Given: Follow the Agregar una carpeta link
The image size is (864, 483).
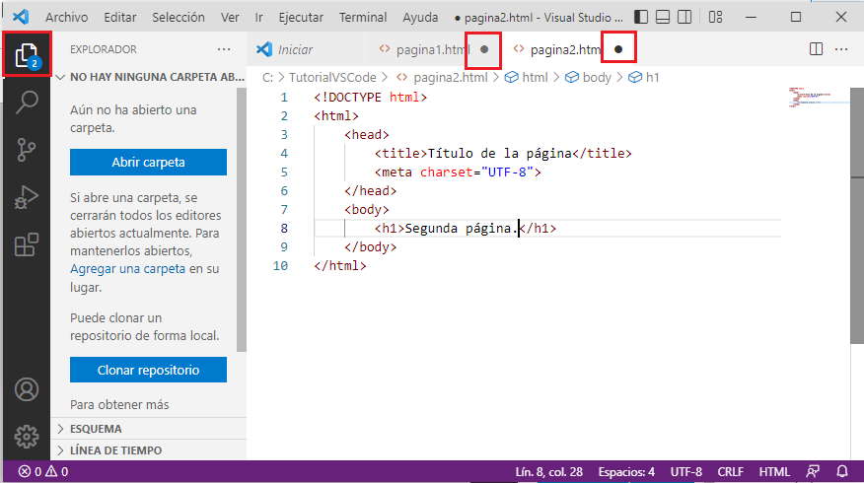Looking at the screenshot, I should coord(127,269).
